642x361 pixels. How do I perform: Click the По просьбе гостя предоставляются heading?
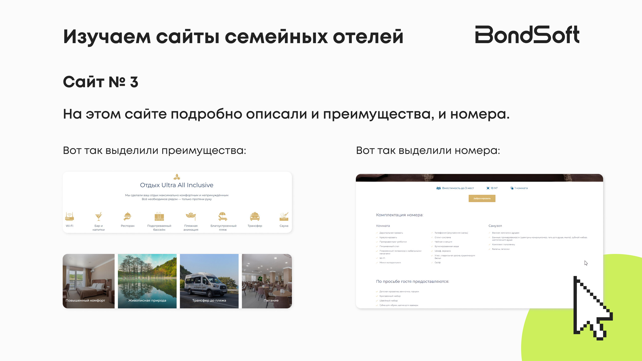point(413,282)
